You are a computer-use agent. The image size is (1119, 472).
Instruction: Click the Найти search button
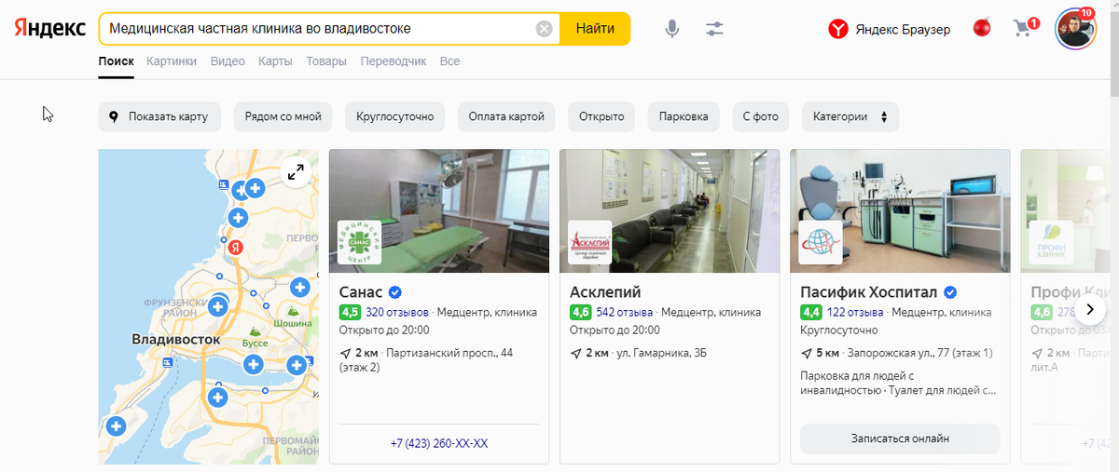595,29
